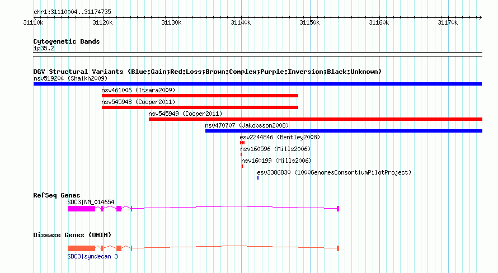Click the nsv160199 (Mills2006) red marker
Image resolution: width=498 pixels, height=273 pixels.
pyautogui.click(x=242, y=166)
